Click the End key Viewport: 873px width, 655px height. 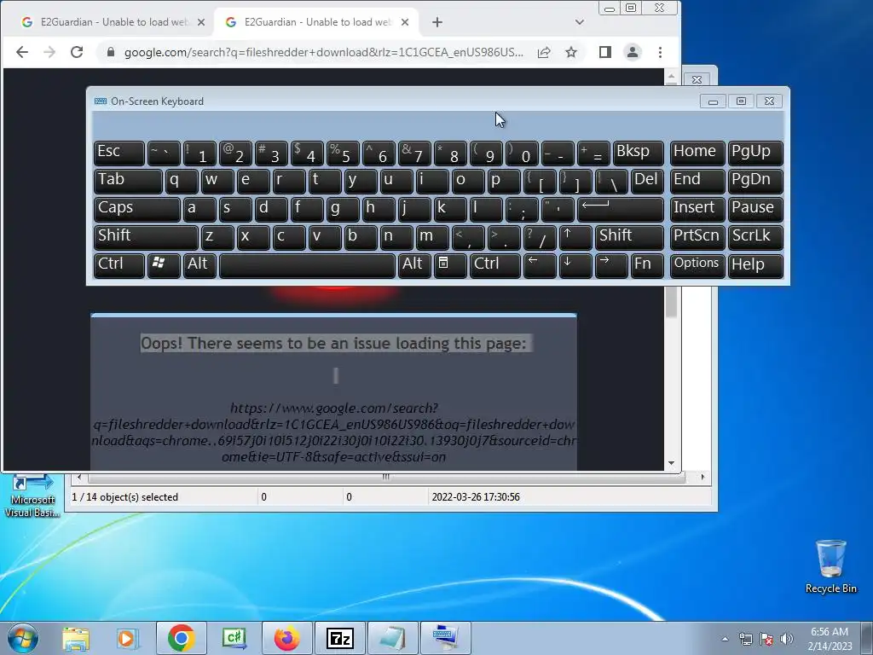697,181
